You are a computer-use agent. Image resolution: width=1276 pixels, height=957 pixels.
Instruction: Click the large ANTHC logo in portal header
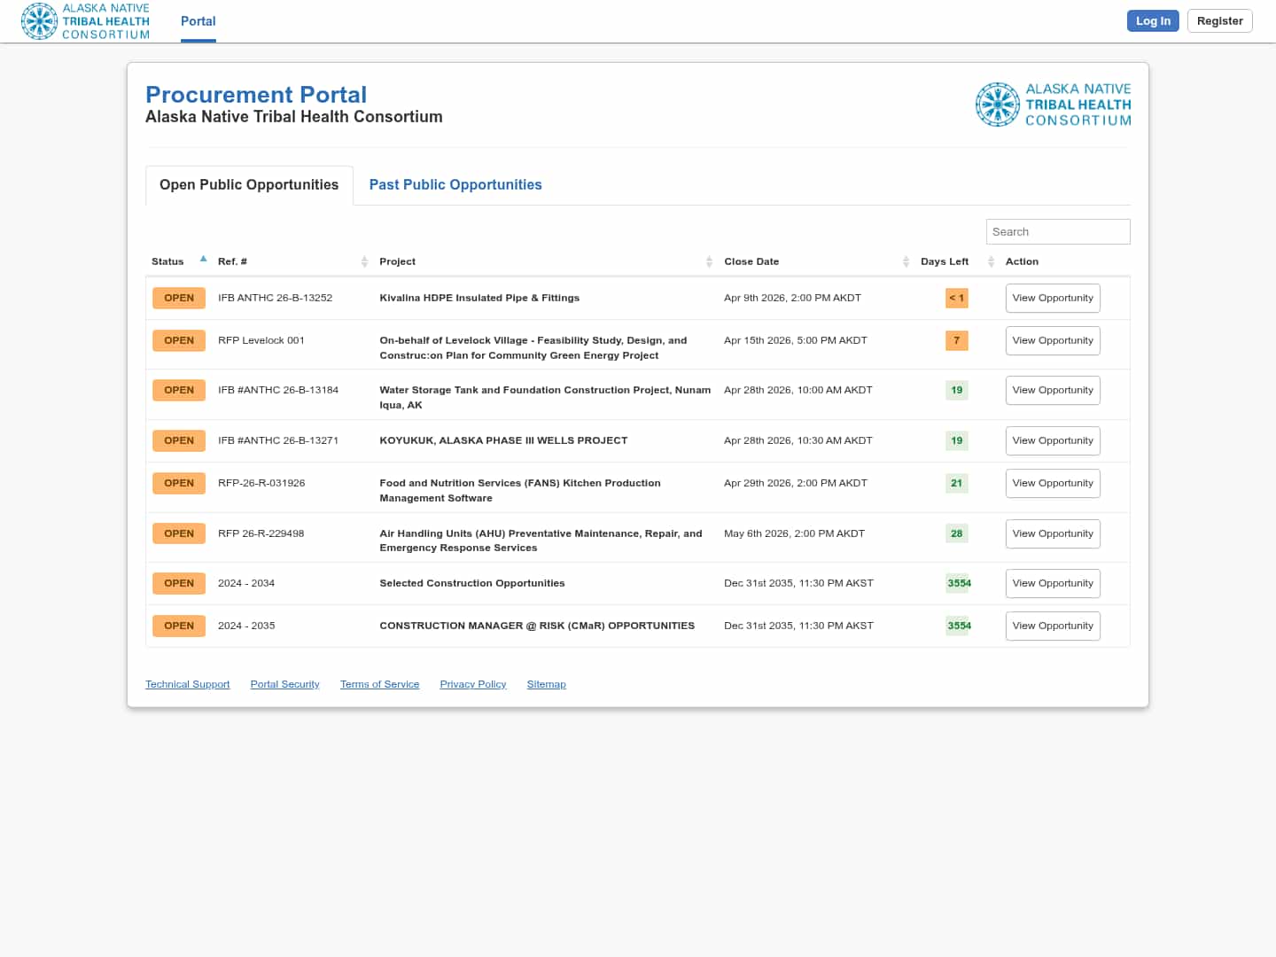pyautogui.click(x=1053, y=105)
